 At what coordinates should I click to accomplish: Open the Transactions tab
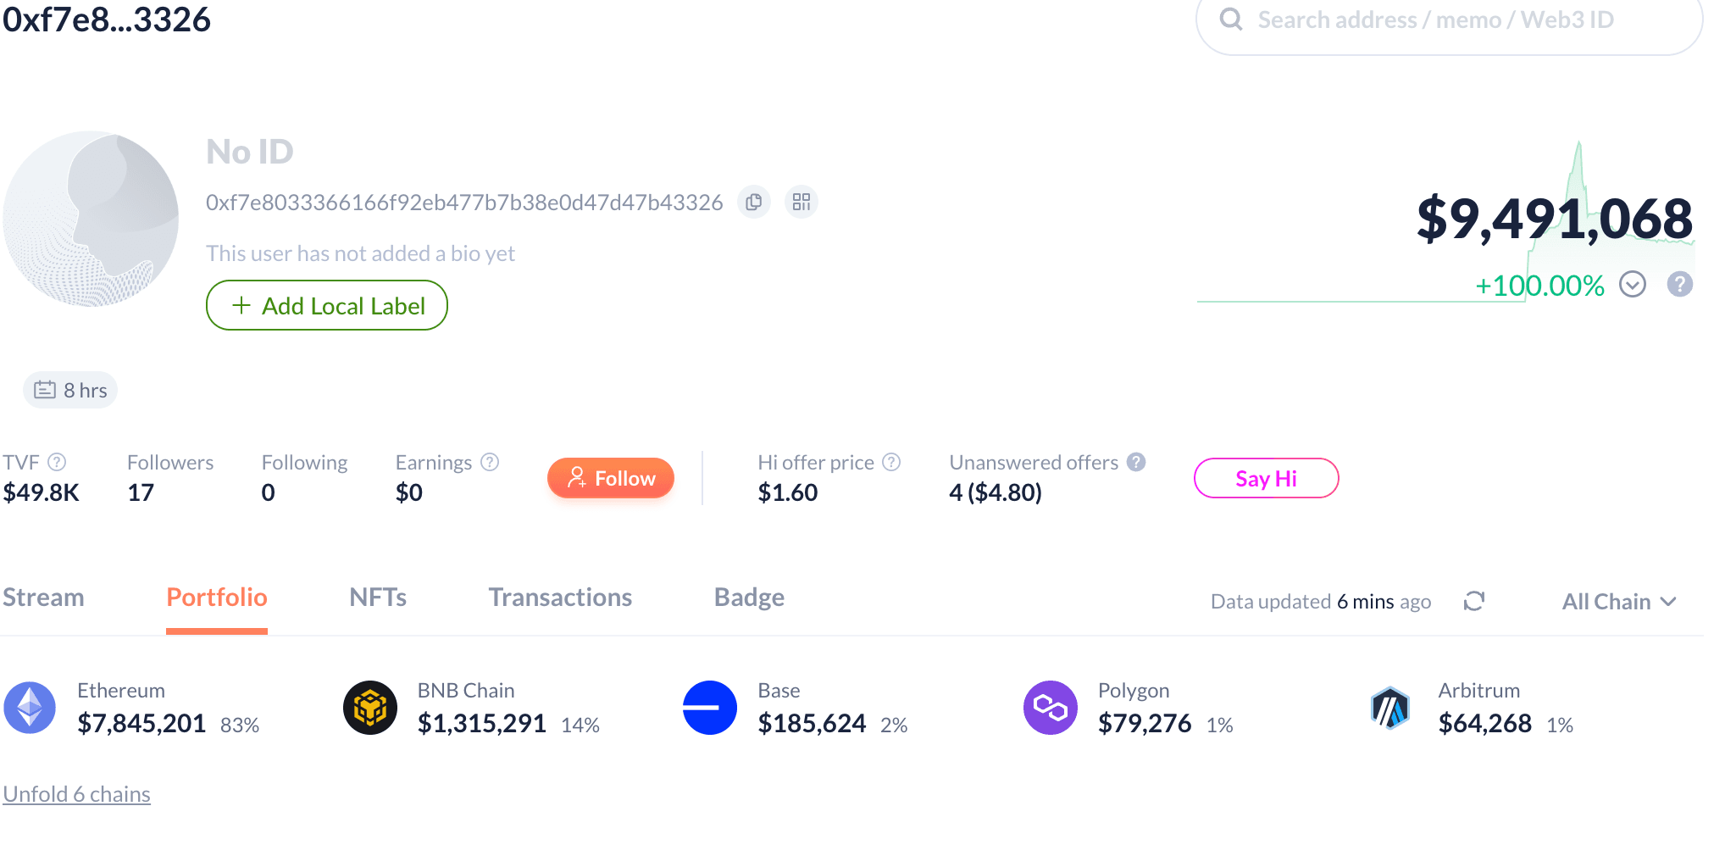click(560, 598)
